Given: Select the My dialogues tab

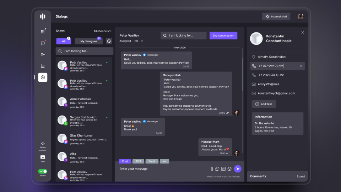Looking at the screenshot, I should 89,41.
